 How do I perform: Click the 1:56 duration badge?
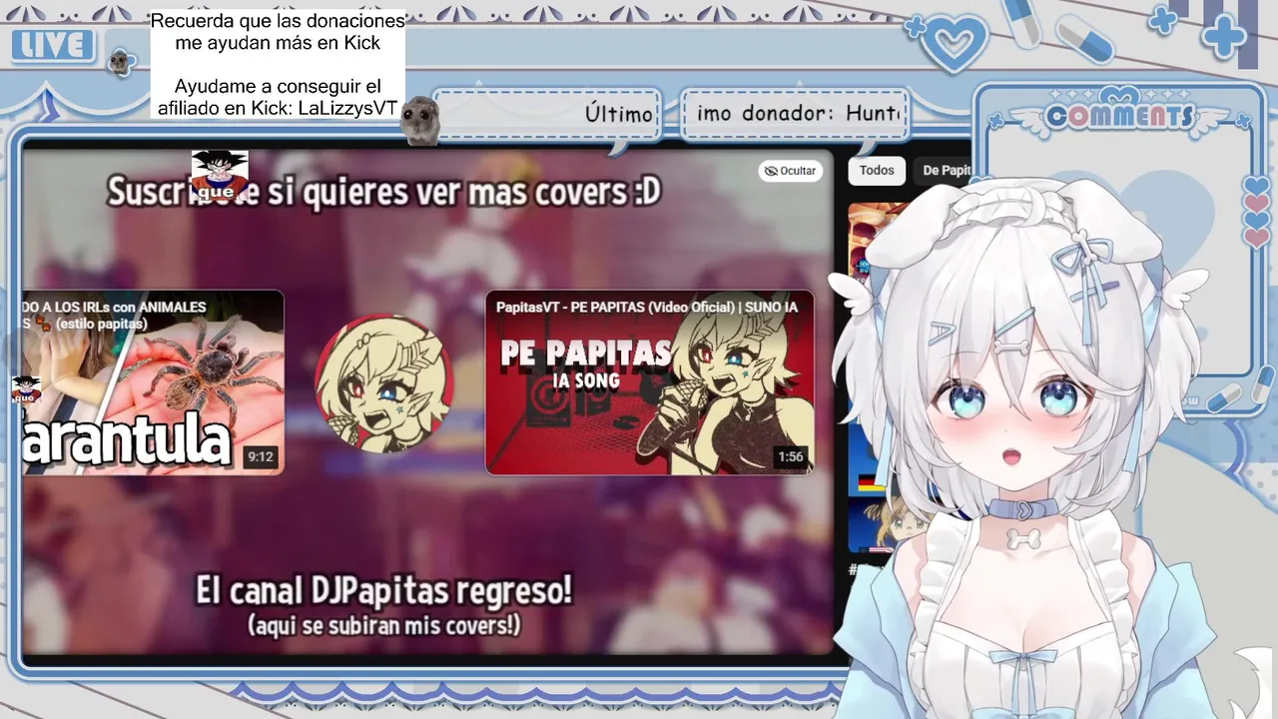tap(790, 457)
